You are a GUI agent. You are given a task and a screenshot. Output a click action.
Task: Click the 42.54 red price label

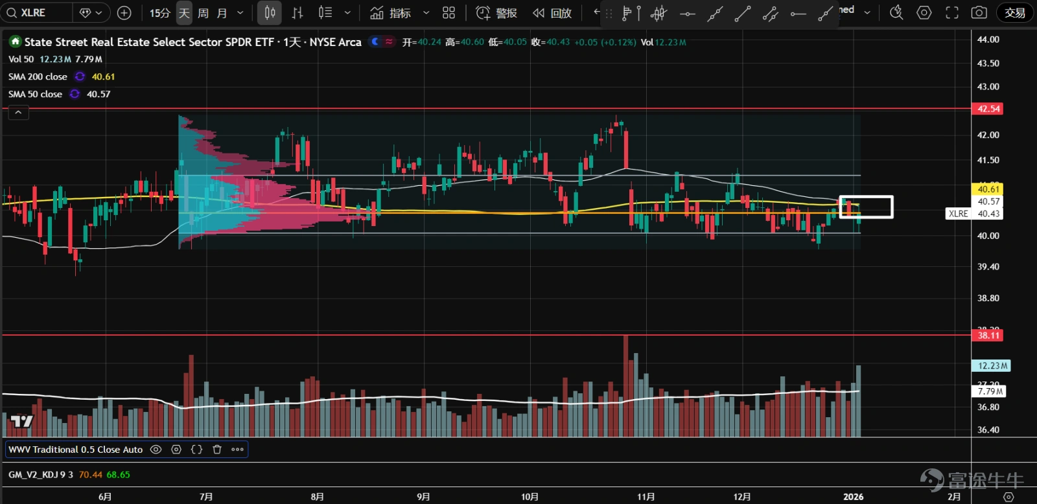[988, 109]
